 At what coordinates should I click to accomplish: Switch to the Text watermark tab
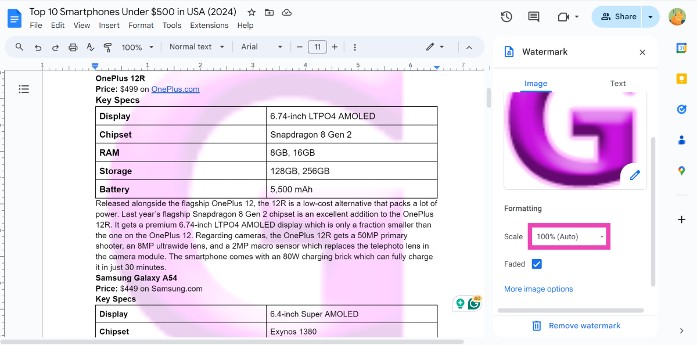pyautogui.click(x=617, y=84)
